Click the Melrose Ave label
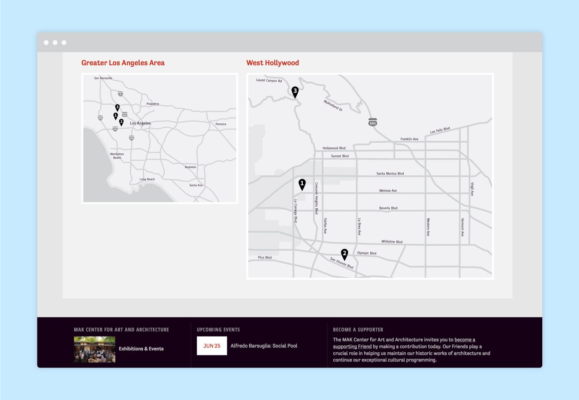 (388, 191)
